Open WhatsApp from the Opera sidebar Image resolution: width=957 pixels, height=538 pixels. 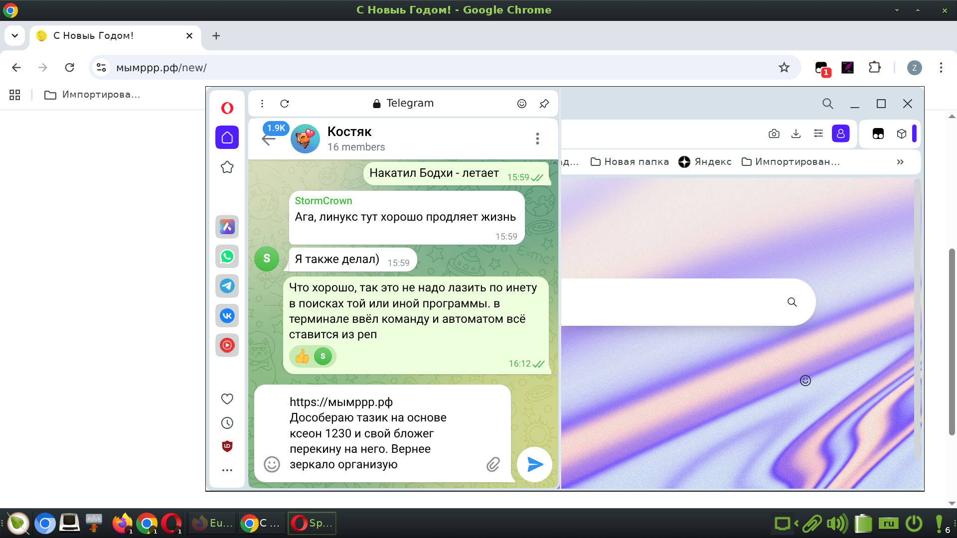pos(227,257)
